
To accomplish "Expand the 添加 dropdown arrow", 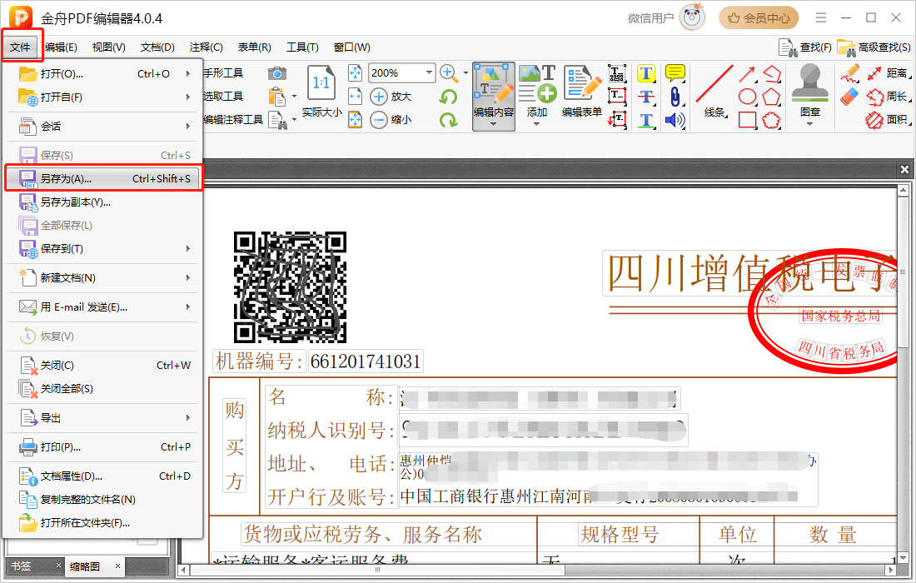I will pos(537,124).
